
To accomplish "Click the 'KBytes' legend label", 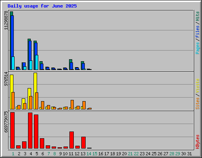I will tap(197, 142).
